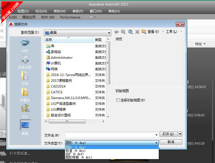Click the 取消 cancel button
This screenshot has height=163, width=215.
point(171,142)
